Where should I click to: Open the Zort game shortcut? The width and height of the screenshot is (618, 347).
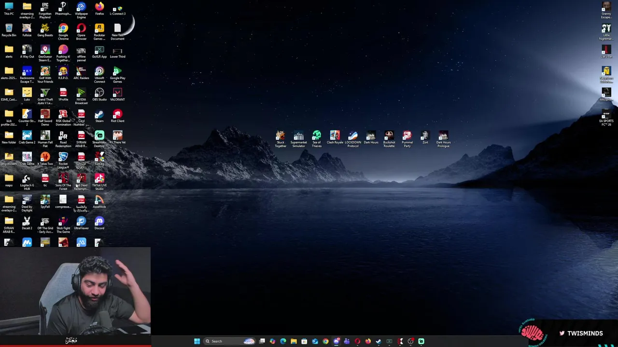pyautogui.click(x=425, y=137)
